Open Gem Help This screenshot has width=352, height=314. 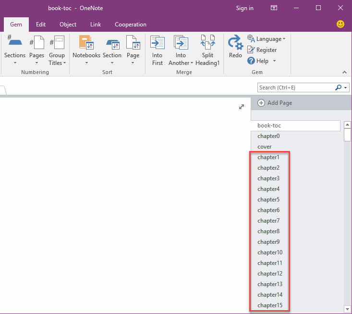[x=258, y=61]
